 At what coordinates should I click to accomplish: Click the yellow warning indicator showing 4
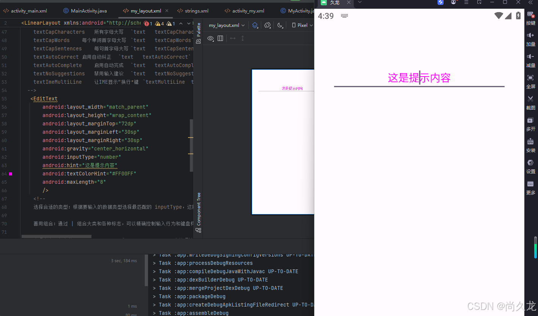point(160,23)
